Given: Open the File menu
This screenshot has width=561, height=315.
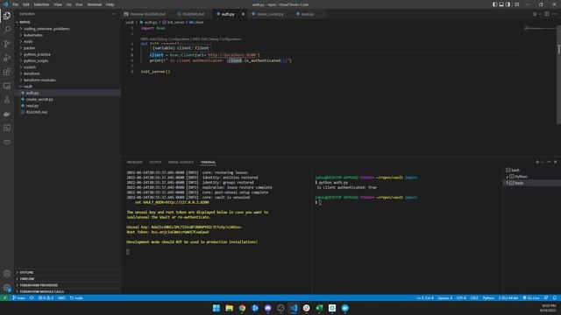Looking at the screenshot, I should (15, 4).
